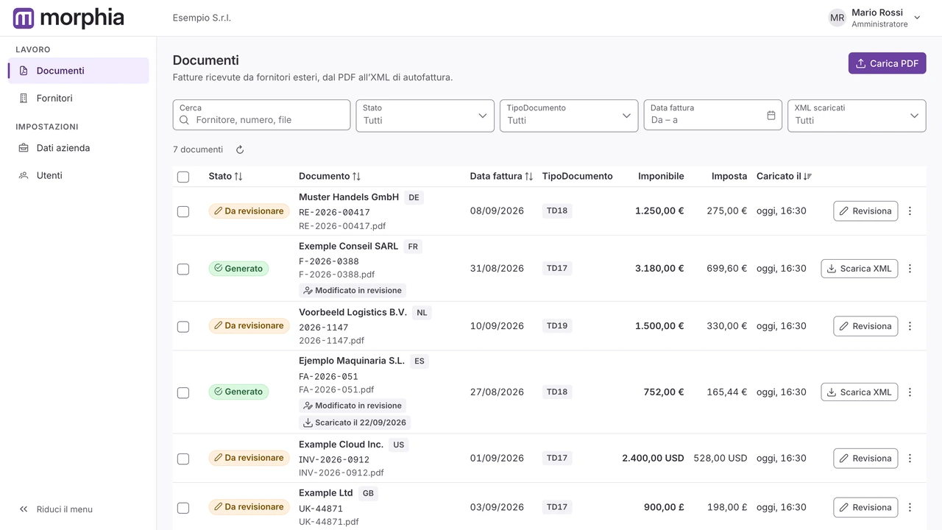Image resolution: width=942 pixels, height=530 pixels.
Task: Toggle the select-all checkbox in table header
Action: [x=183, y=177]
